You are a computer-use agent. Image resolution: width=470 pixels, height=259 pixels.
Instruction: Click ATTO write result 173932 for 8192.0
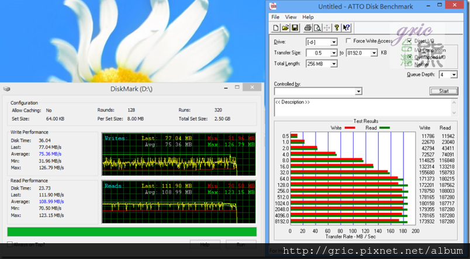click(x=426, y=222)
